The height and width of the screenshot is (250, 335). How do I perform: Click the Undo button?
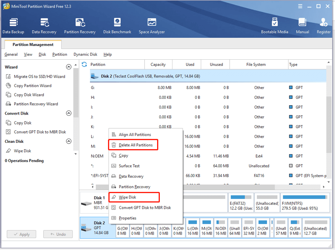[x=58, y=234]
